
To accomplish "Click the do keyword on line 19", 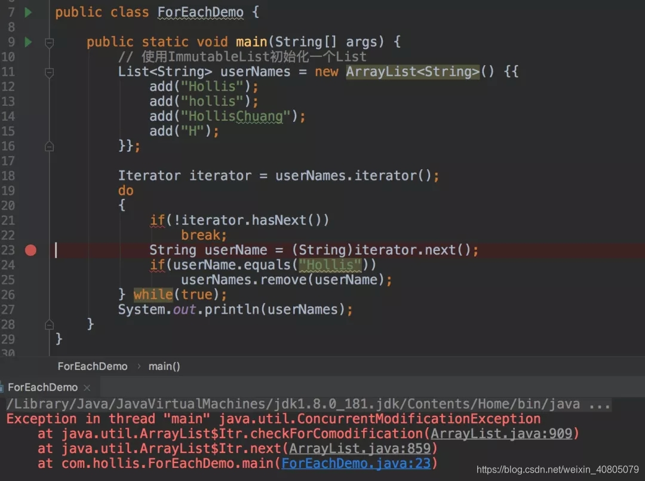I will pyautogui.click(x=125, y=191).
